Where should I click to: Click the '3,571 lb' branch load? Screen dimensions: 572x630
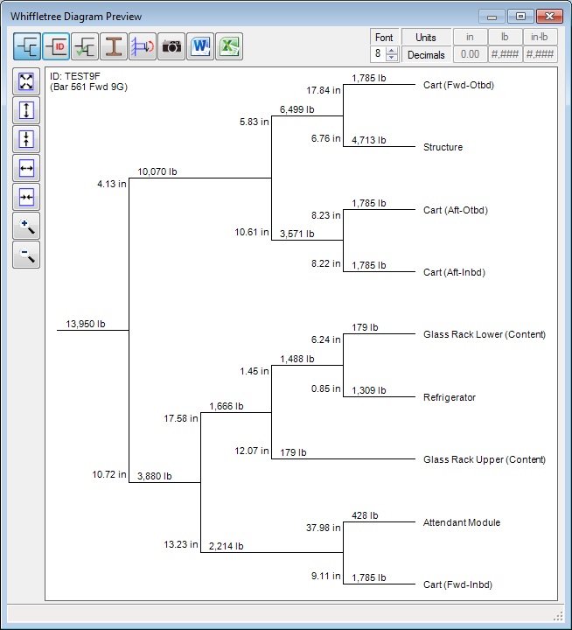pyautogui.click(x=296, y=234)
